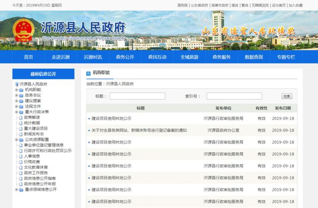Expand the 法规文件 tree node
Viewport: 318px width, 208px height.
[x=17, y=106]
